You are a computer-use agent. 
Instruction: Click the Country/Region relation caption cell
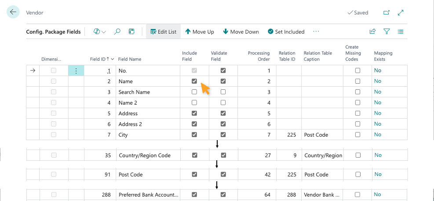point(323,155)
